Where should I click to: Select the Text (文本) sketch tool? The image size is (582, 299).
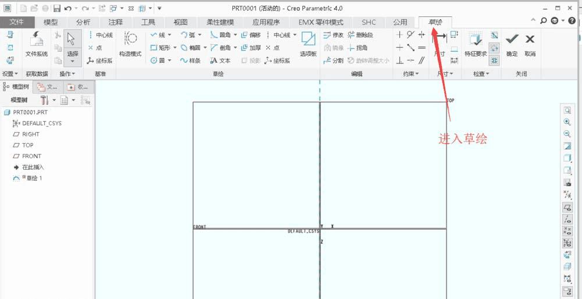[x=221, y=60]
